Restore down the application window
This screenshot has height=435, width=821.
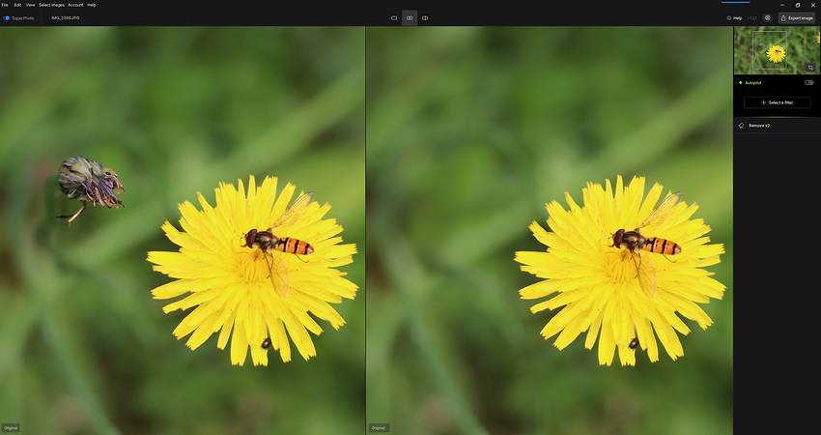coord(798,5)
